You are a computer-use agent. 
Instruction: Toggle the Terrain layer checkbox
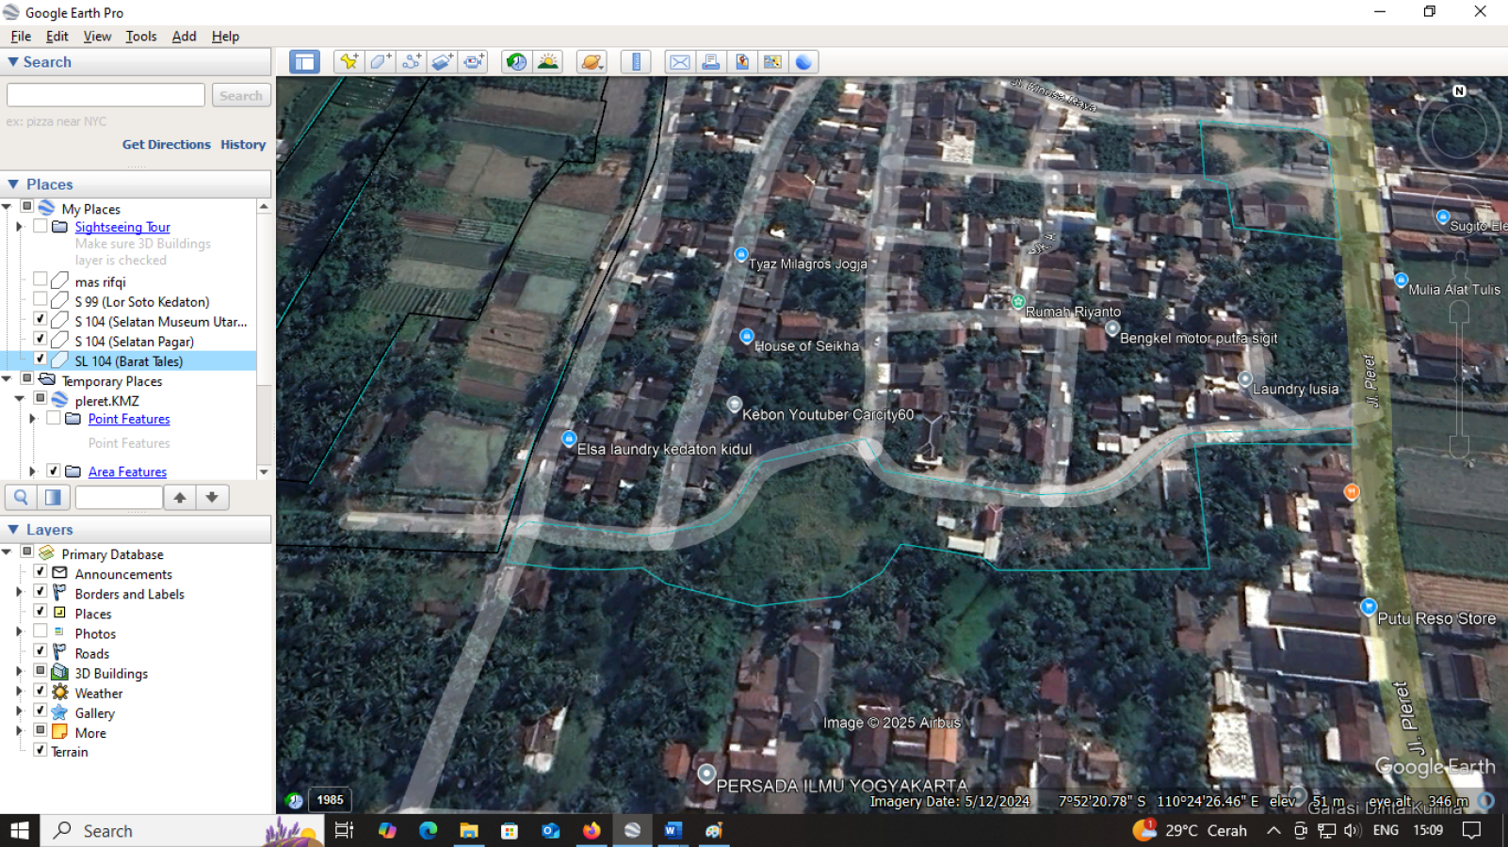pos(41,750)
